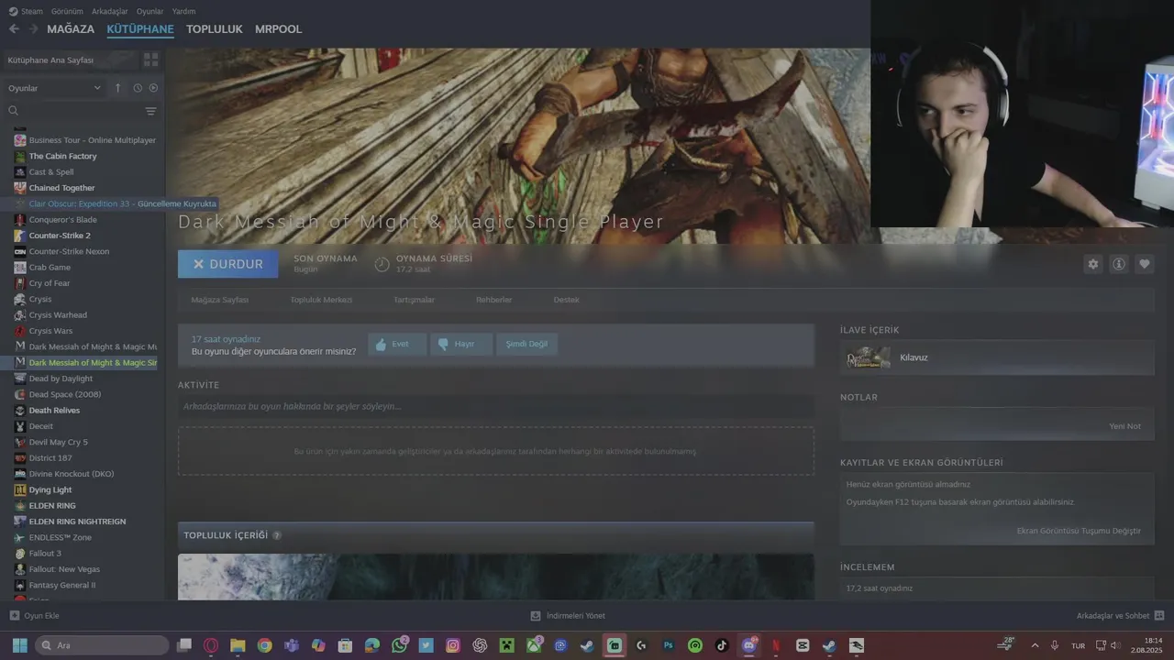This screenshot has width=1174, height=660.
Task: Open Oyunlar menu in menu bar
Action: click(x=150, y=11)
